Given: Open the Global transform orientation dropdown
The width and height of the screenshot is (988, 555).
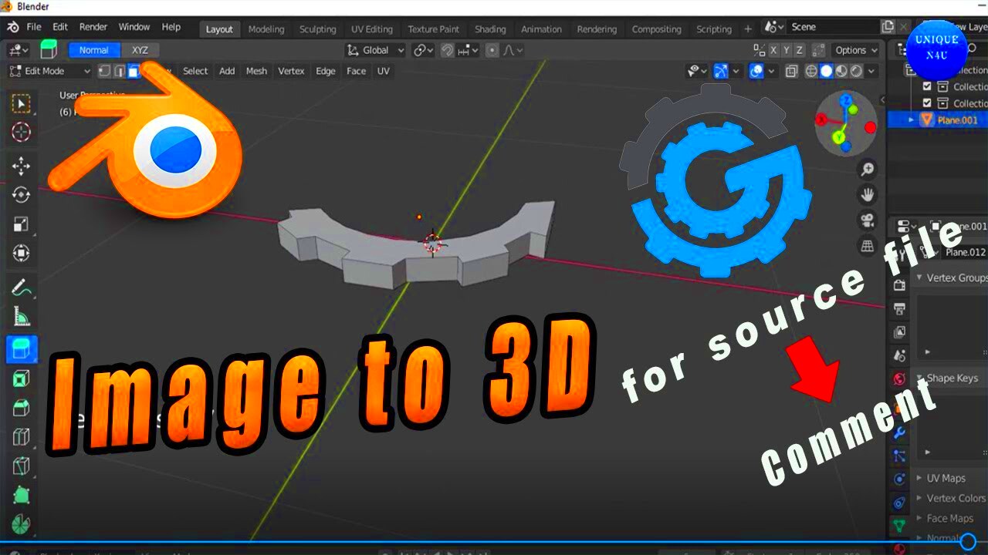Looking at the screenshot, I should [x=375, y=50].
